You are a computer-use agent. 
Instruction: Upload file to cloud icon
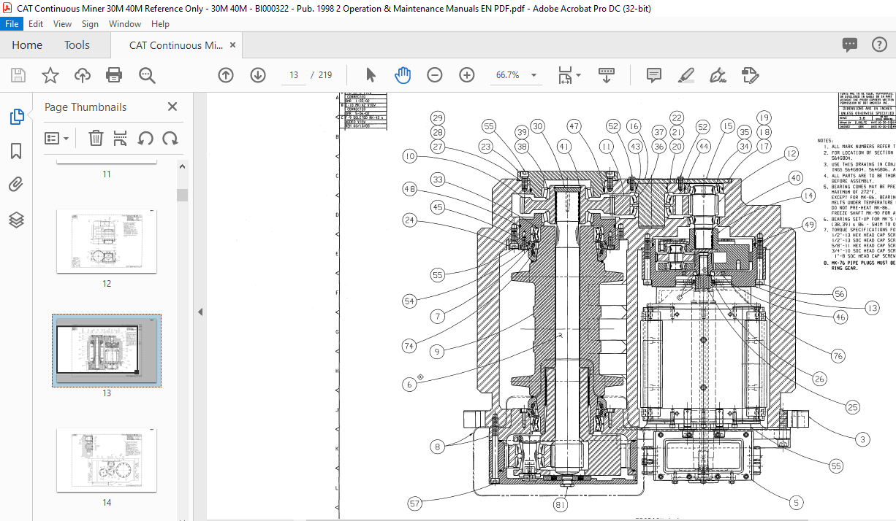click(x=82, y=75)
